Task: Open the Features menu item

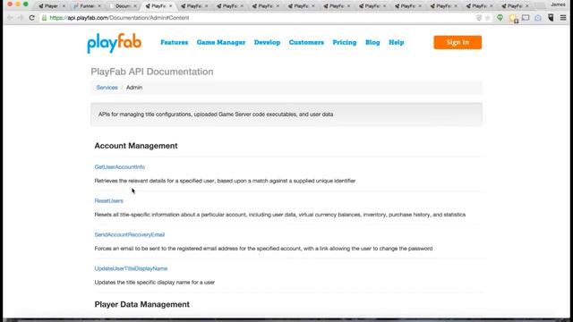Action: coord(175,42)
